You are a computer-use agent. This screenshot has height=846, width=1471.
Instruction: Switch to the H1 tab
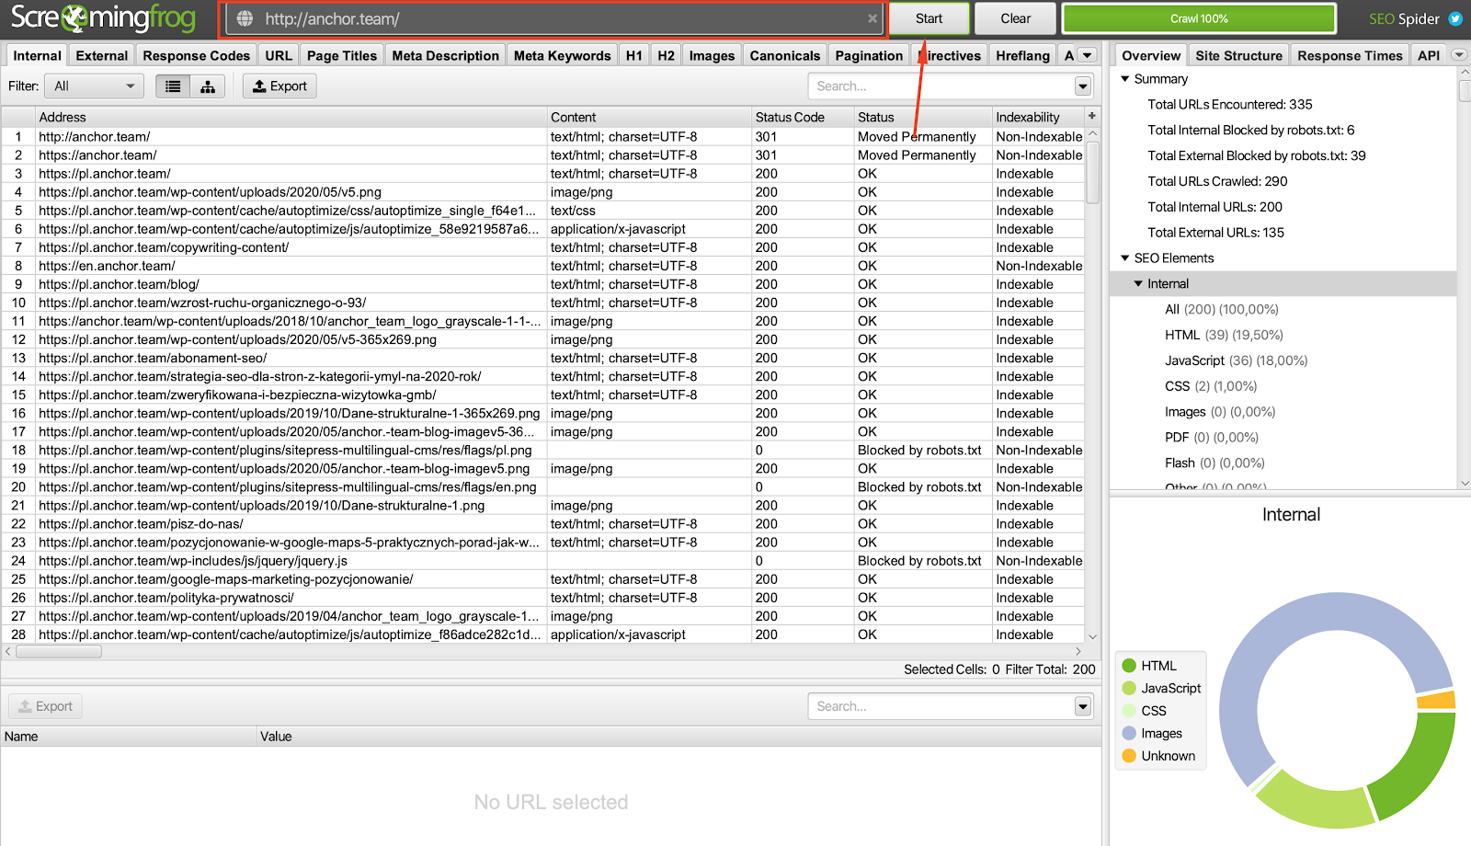pyautogui.click(x=634, y=55)
